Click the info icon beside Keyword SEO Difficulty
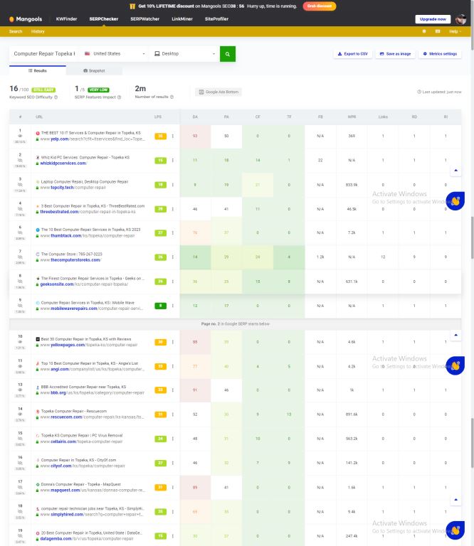The width and height of the screenshot is (474, 546). [x=56, y=97]
